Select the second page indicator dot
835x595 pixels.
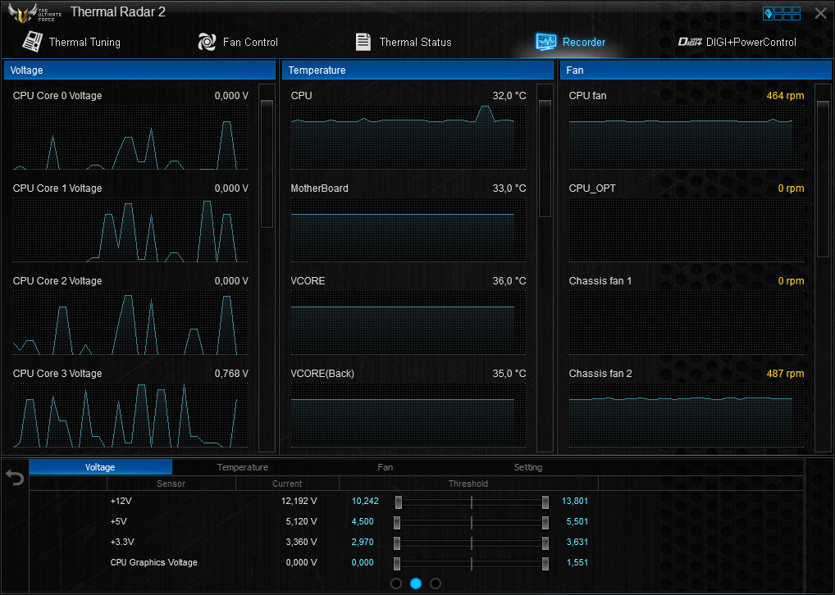[x=416, y=584]
